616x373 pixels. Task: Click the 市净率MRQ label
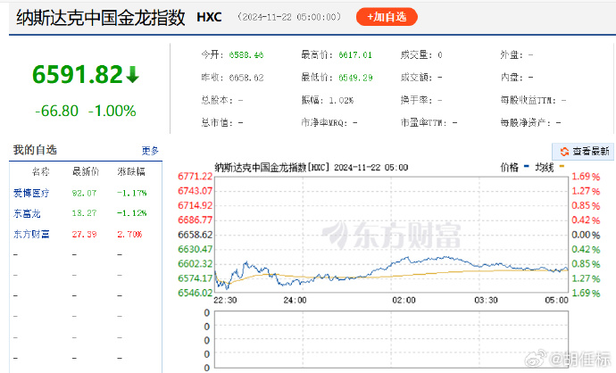(x=324, y=123)
